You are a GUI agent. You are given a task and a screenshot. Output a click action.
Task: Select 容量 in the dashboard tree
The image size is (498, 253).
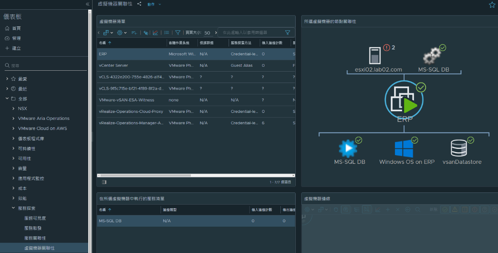[22, 169]
